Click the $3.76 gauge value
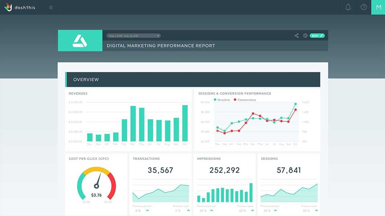The image size is (385, 216). click(96, 195)
